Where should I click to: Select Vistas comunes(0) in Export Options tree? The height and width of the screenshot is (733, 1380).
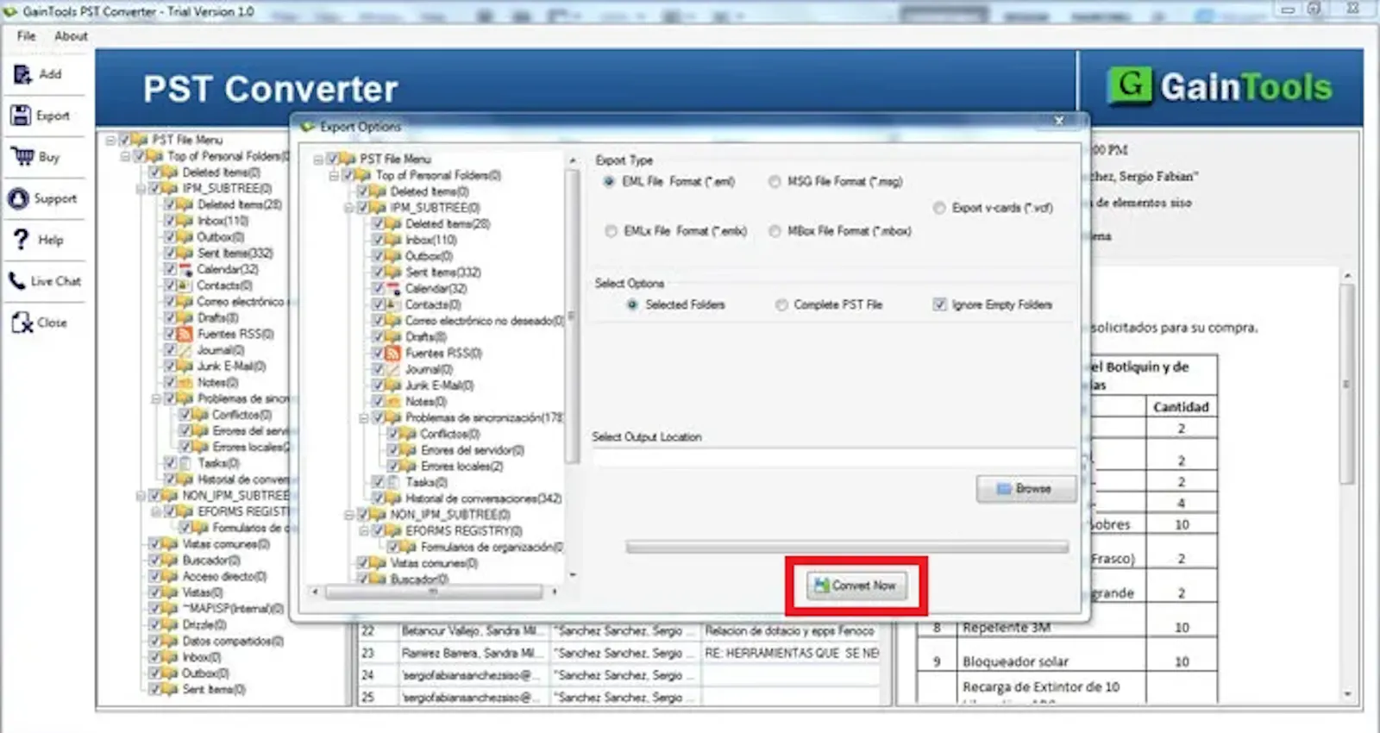(434, 563)
